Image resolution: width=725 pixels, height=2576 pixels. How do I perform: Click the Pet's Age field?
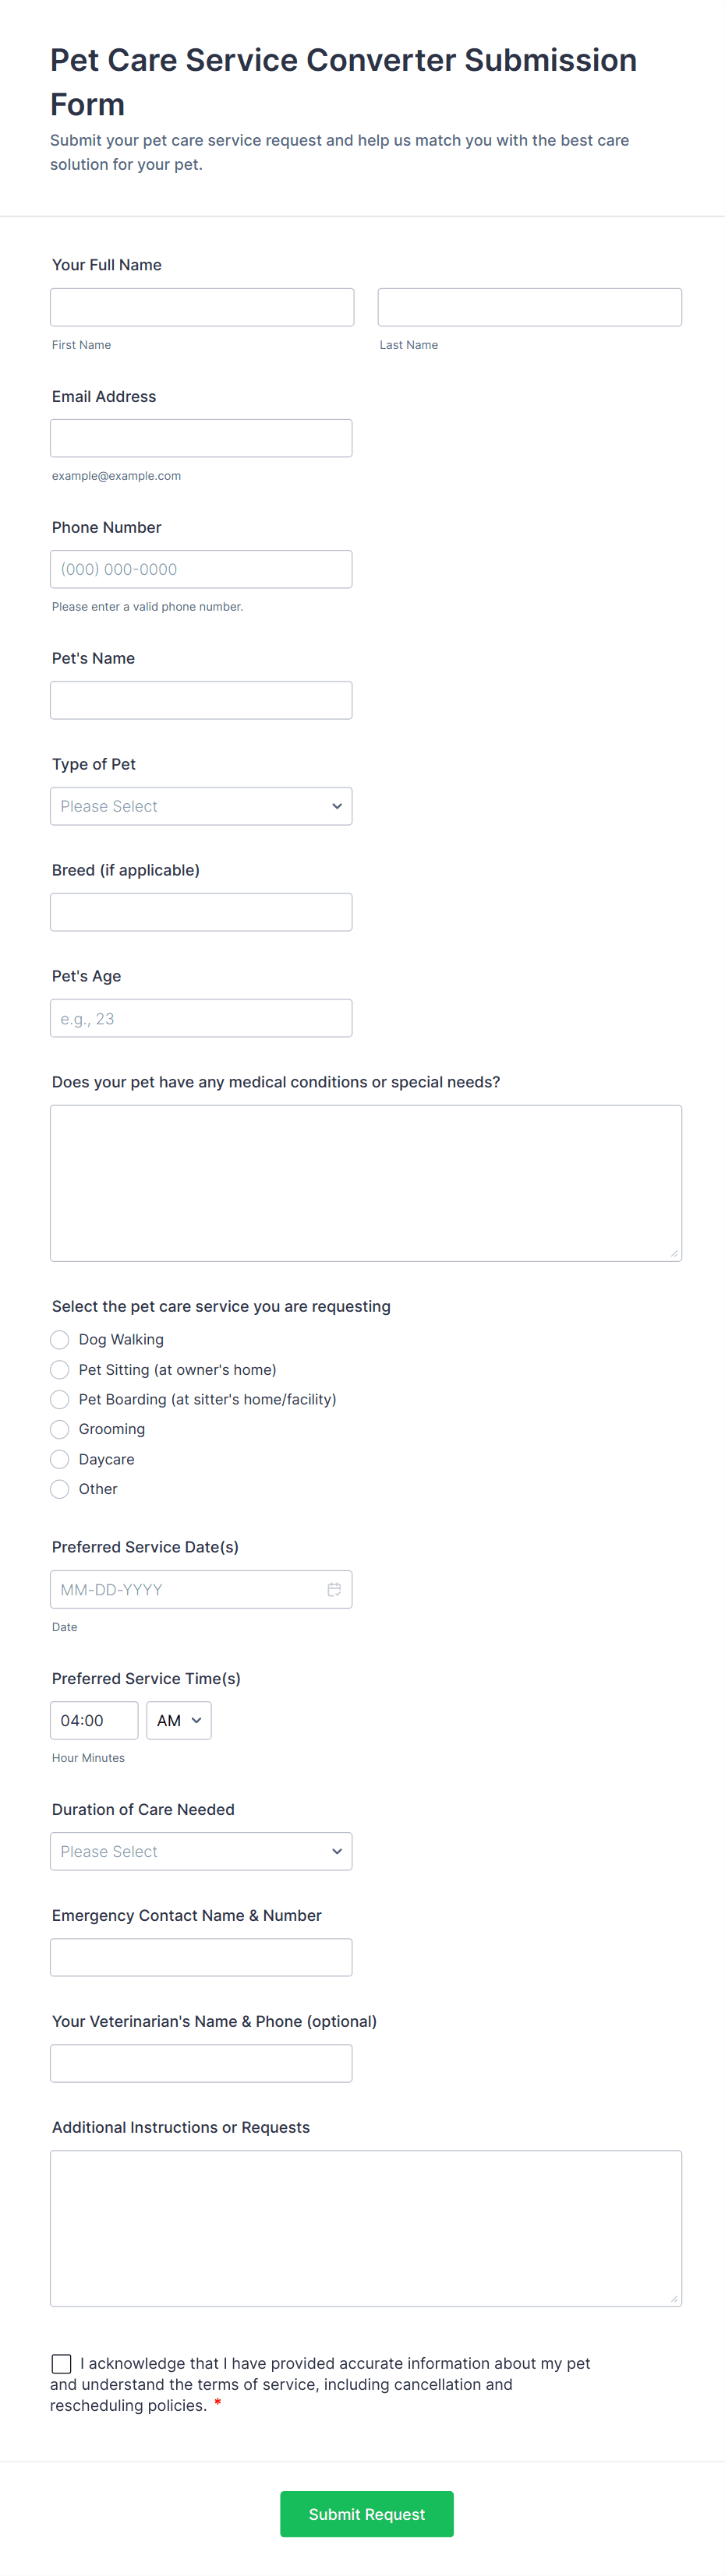(x=201, y=1018)
